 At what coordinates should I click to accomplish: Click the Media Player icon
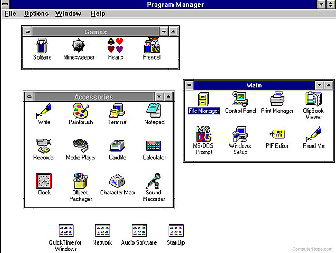[81, 146]
